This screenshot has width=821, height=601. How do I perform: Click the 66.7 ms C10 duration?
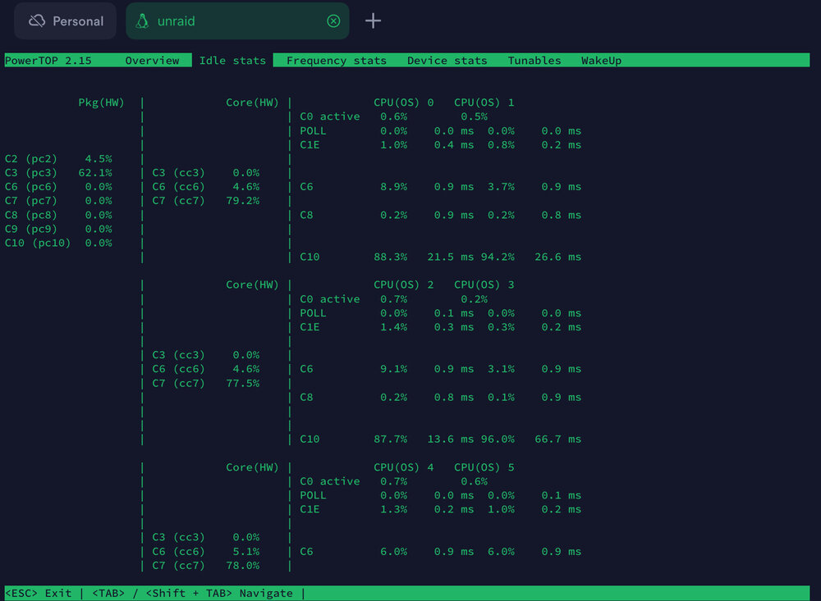pos(557,439)
